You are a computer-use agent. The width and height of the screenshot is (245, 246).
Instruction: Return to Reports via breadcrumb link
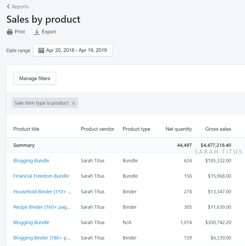tap(21, 7)
